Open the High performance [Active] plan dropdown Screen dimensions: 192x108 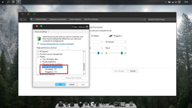pos(53,48)
